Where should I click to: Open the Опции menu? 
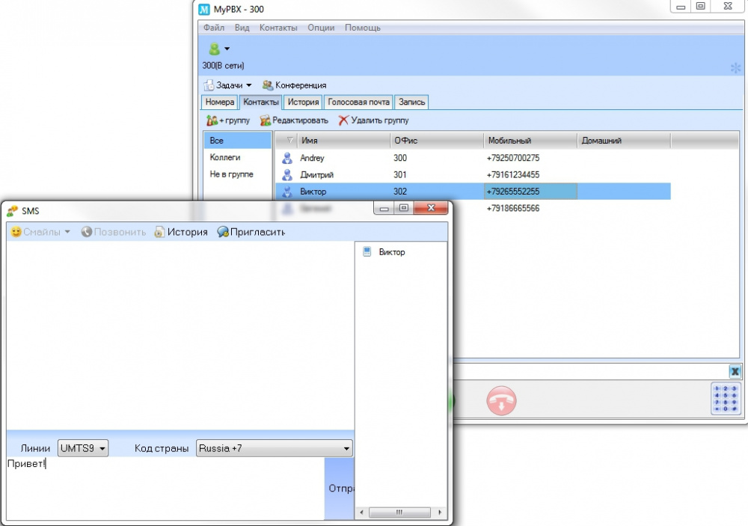click(321, 28)
